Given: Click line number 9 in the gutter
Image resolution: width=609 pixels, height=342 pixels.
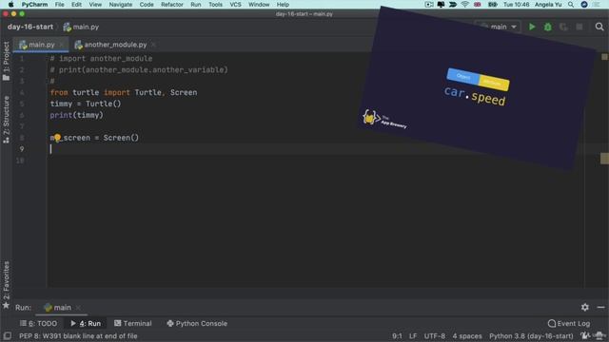Looking at the screenshot, I should pyautogui.click(x=22, y=149).
